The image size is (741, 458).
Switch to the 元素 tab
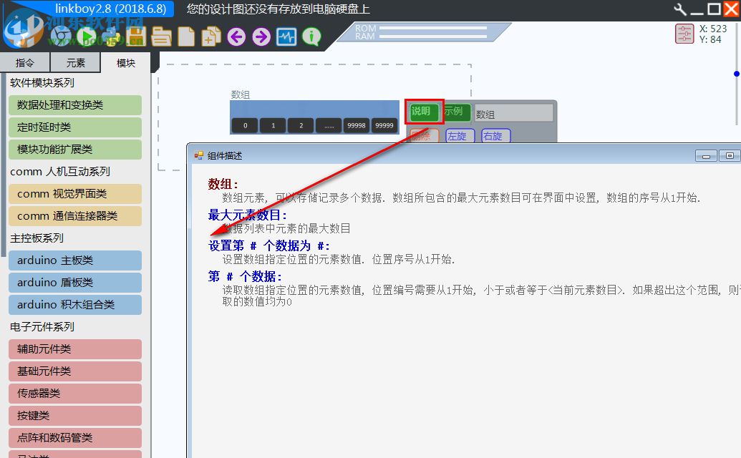pyautogui.click(x=75, y=62)
